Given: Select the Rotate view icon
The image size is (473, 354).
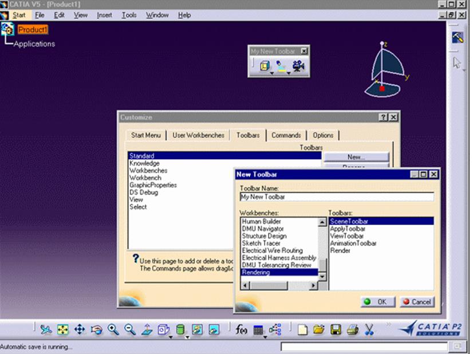Looking at the screenshot, I should click(x=97, y=329).
